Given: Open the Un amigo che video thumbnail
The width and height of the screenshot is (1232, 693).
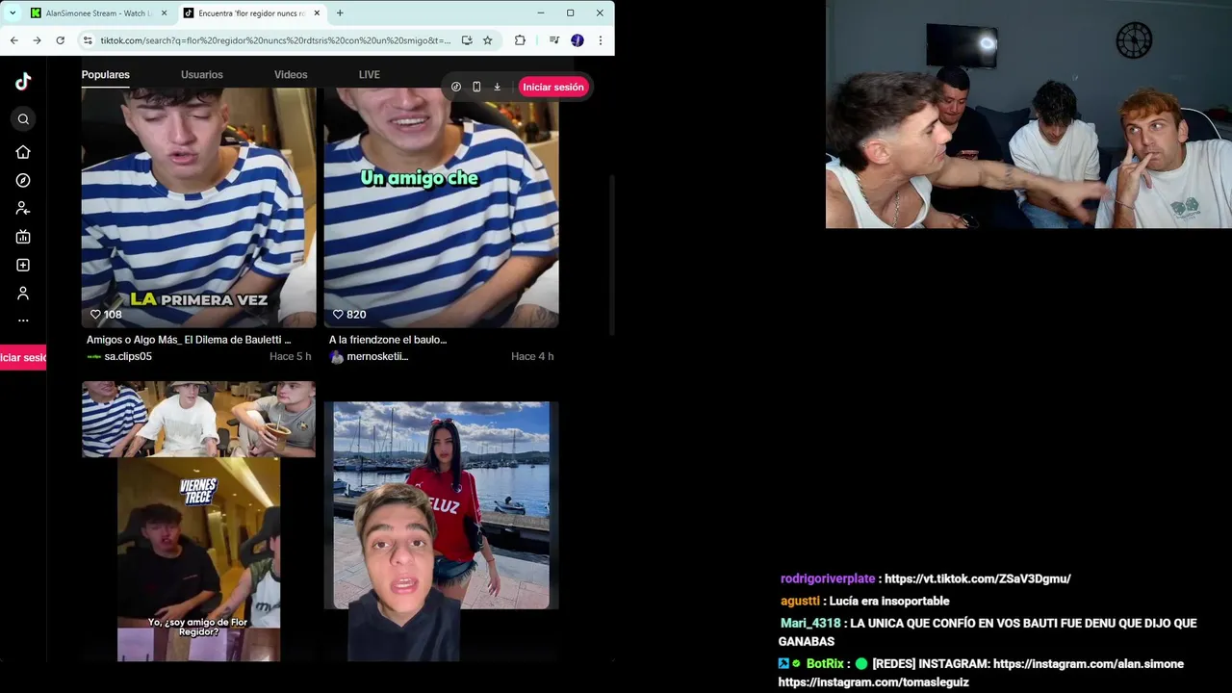Looking at the screenshot, I should tap(441, 208).
